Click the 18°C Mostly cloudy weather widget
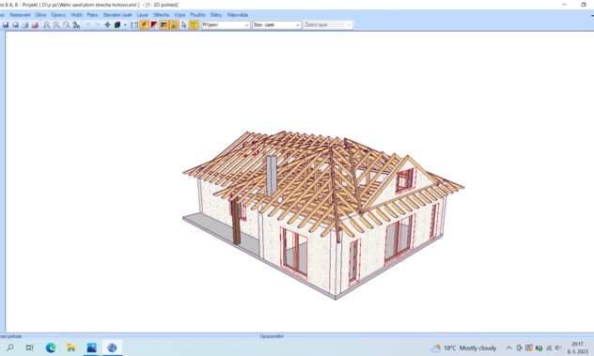This screenshot has height=356, width=594. [463, 348]
